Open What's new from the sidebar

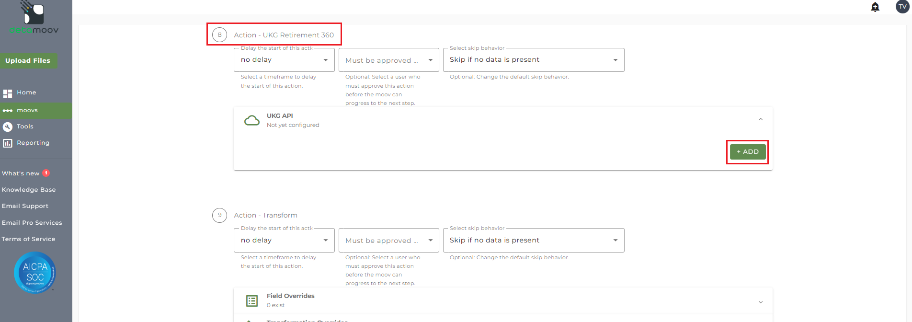point(21,173)
